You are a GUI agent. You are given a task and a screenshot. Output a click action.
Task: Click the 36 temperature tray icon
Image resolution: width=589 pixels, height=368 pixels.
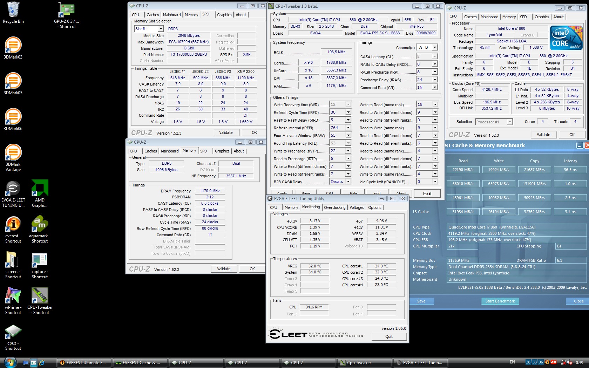541,362
